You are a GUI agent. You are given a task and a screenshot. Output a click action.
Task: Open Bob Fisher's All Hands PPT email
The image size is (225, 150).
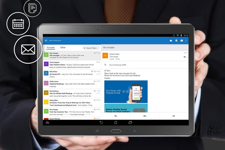(x=72, y=74)
